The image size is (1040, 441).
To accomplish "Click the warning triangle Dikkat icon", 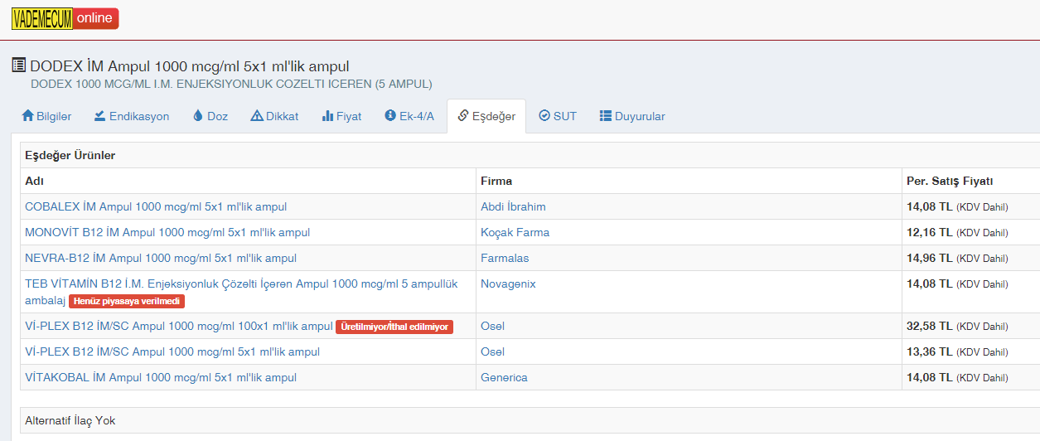I will tap(257, 116).
